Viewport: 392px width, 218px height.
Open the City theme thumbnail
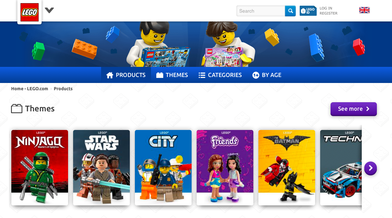(163, 168)
